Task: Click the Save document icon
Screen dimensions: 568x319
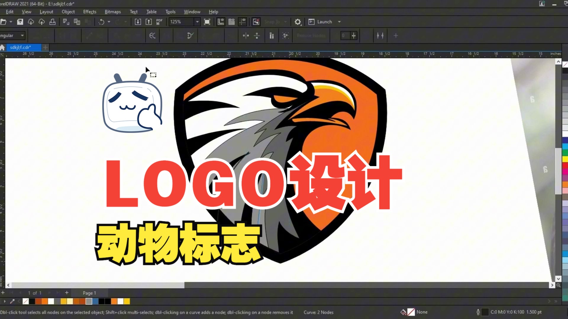Action: tap(20, 22)
